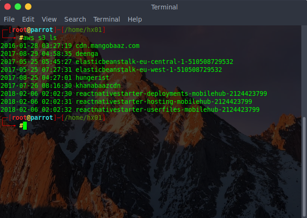Image resolution: width=307 pixels, height=218 pixels.
Task: Click the yellow window control button
Action: point(28,7)
